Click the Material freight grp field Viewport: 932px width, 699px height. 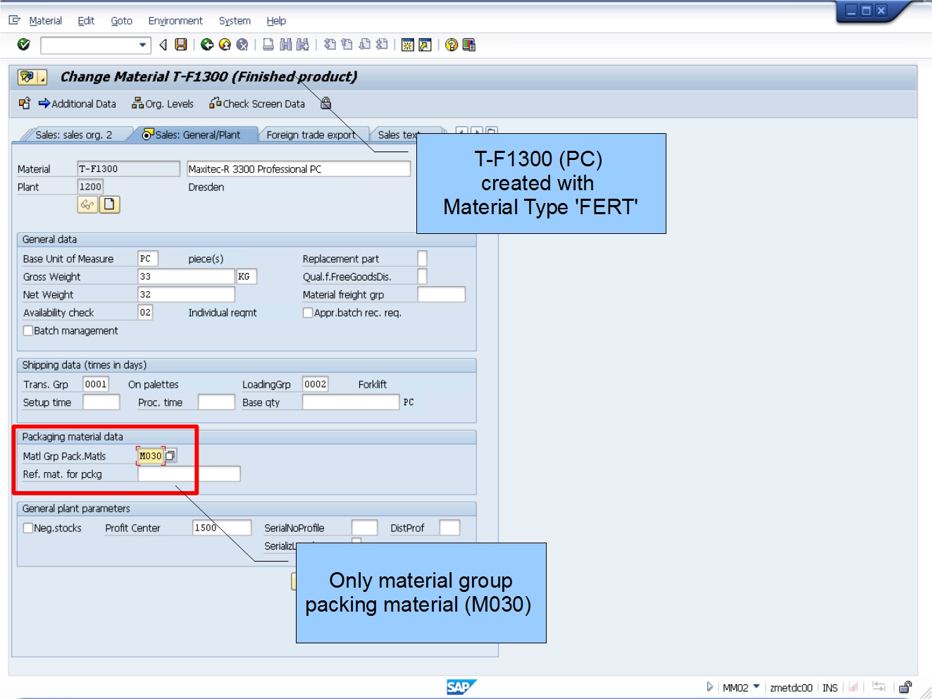tap(442, 295)
